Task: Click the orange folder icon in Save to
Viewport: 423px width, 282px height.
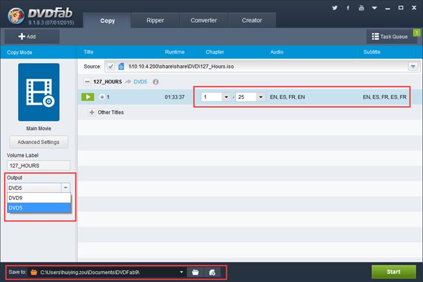Action: 34,272
